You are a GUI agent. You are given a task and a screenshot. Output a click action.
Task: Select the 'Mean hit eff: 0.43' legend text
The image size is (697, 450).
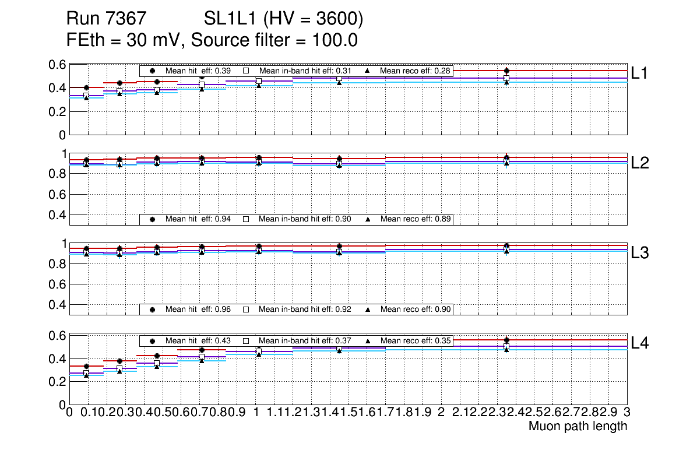point(198,341)
